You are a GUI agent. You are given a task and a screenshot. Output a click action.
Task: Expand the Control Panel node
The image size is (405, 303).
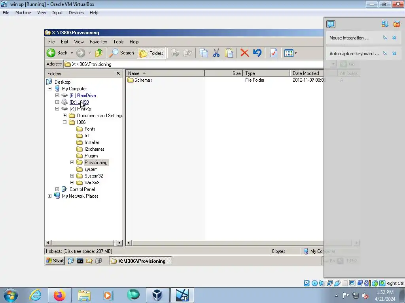tap(57, 189)
